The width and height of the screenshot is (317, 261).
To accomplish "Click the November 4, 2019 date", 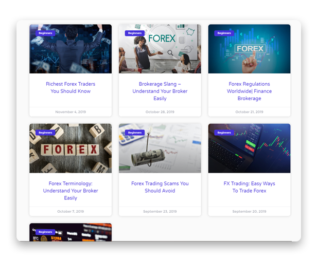I will 71,111.
